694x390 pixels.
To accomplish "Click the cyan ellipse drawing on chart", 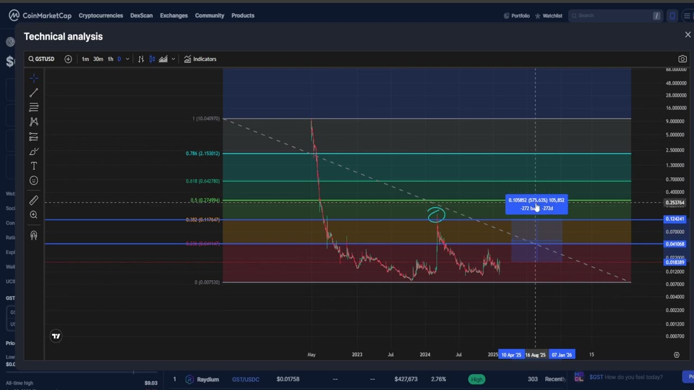I will tap(436, 215).
